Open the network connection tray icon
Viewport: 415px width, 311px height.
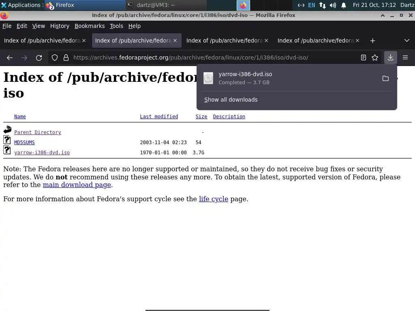[301, 5]
